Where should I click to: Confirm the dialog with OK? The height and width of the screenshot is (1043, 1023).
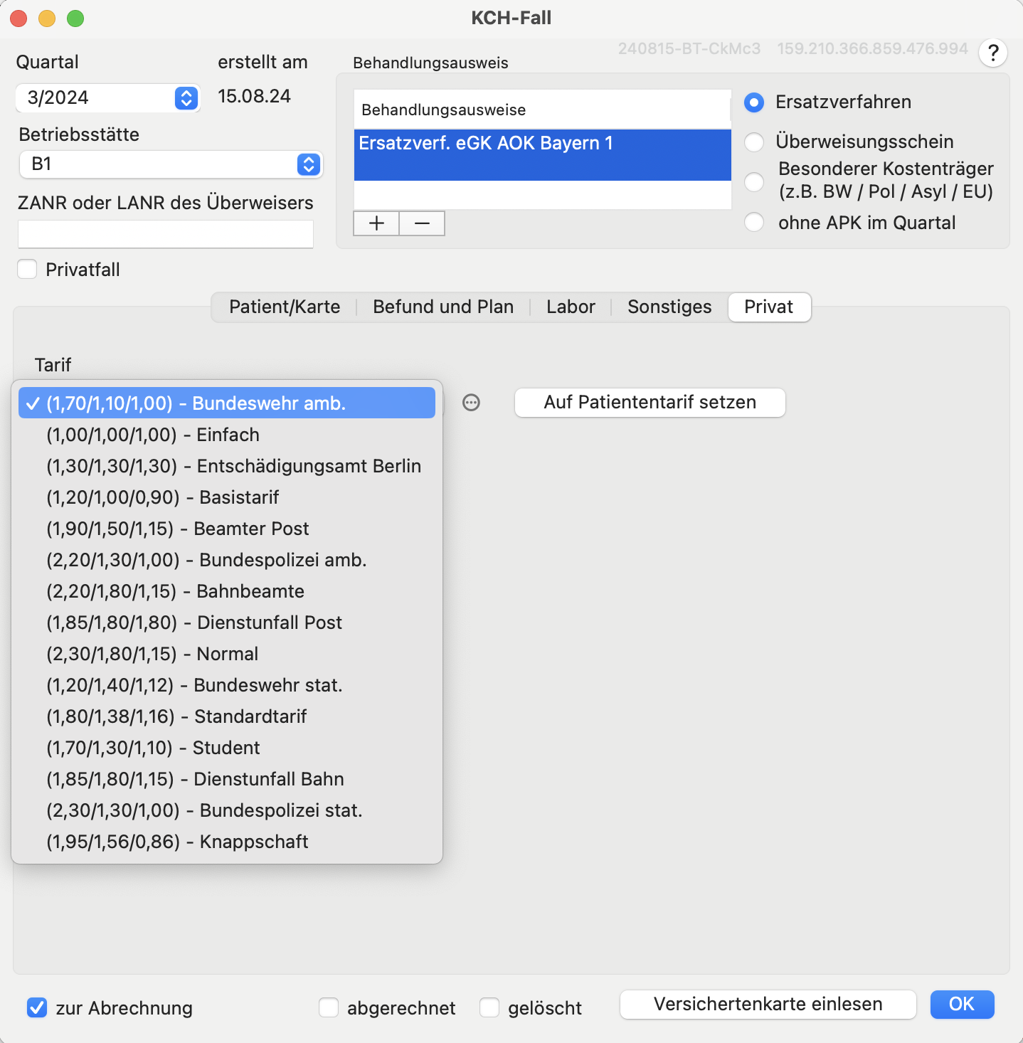962,1005
